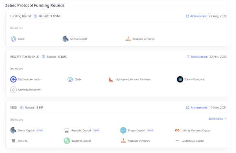Click the Backend Capital green logo
The height and width of the screenshot is (153, 236).
coord(67,141)
